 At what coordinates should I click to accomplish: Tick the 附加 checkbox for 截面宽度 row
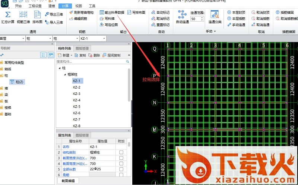point(121,158)
